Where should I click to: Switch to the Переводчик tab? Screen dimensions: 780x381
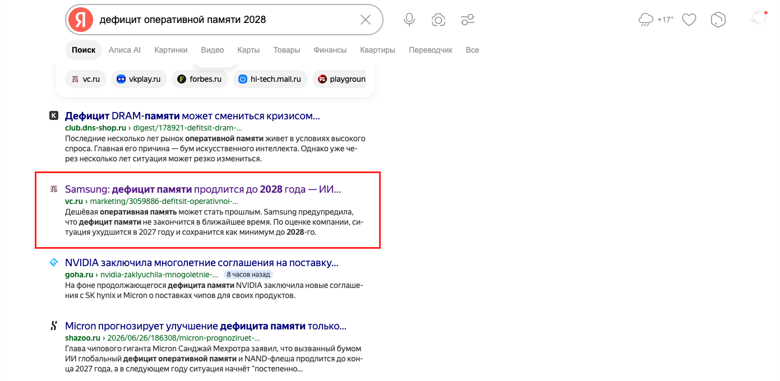coord(431,50)
